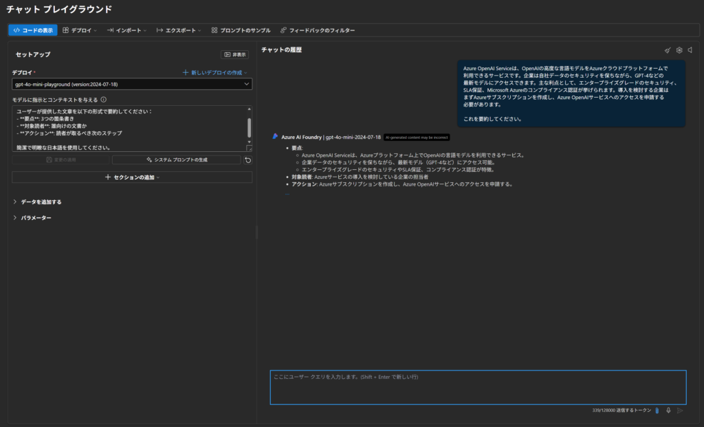Click in the user query input field

coord(477,387)
